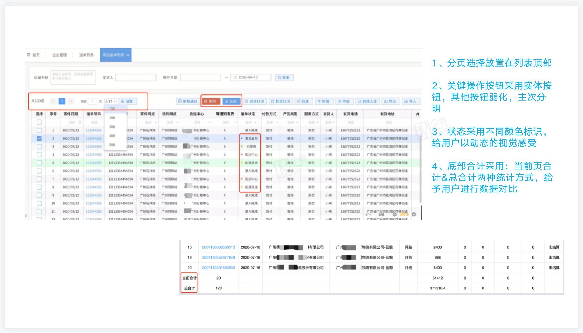The image size is (583, 333).
Task: Check the checkbox for row 1
Action: tap(39, 130)
